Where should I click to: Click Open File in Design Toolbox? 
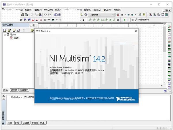(9, 30)
